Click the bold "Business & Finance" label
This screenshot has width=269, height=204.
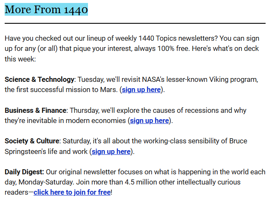click(36, 110)
